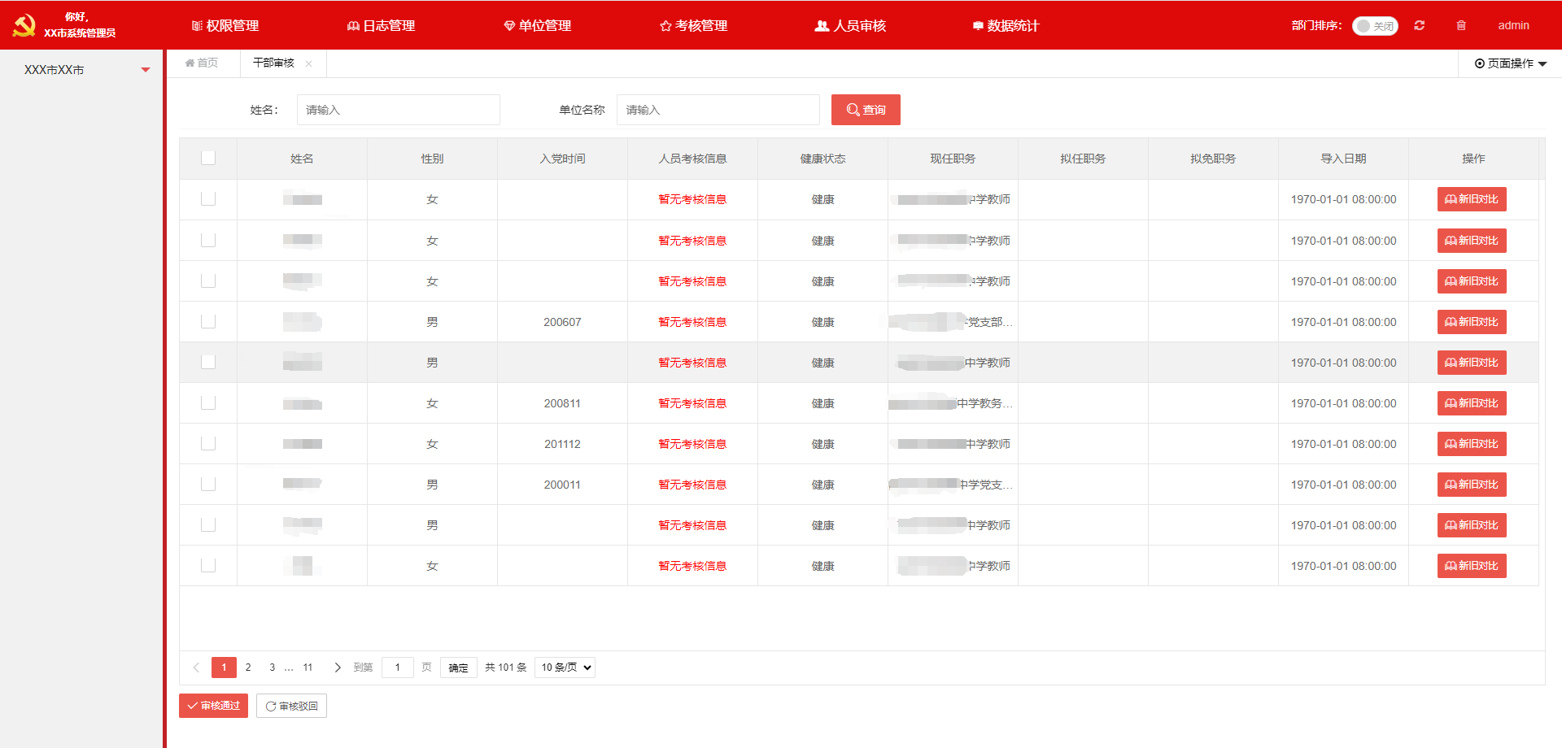Click the trash icon in the top header
The height and width of the screenshot is (748, 1562).
1461,25
